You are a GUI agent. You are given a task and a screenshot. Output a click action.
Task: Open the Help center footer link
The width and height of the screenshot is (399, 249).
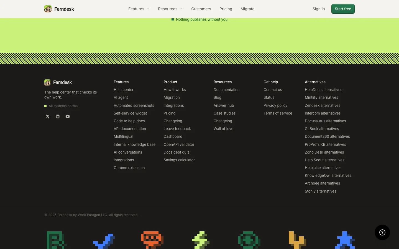point(124,90)
